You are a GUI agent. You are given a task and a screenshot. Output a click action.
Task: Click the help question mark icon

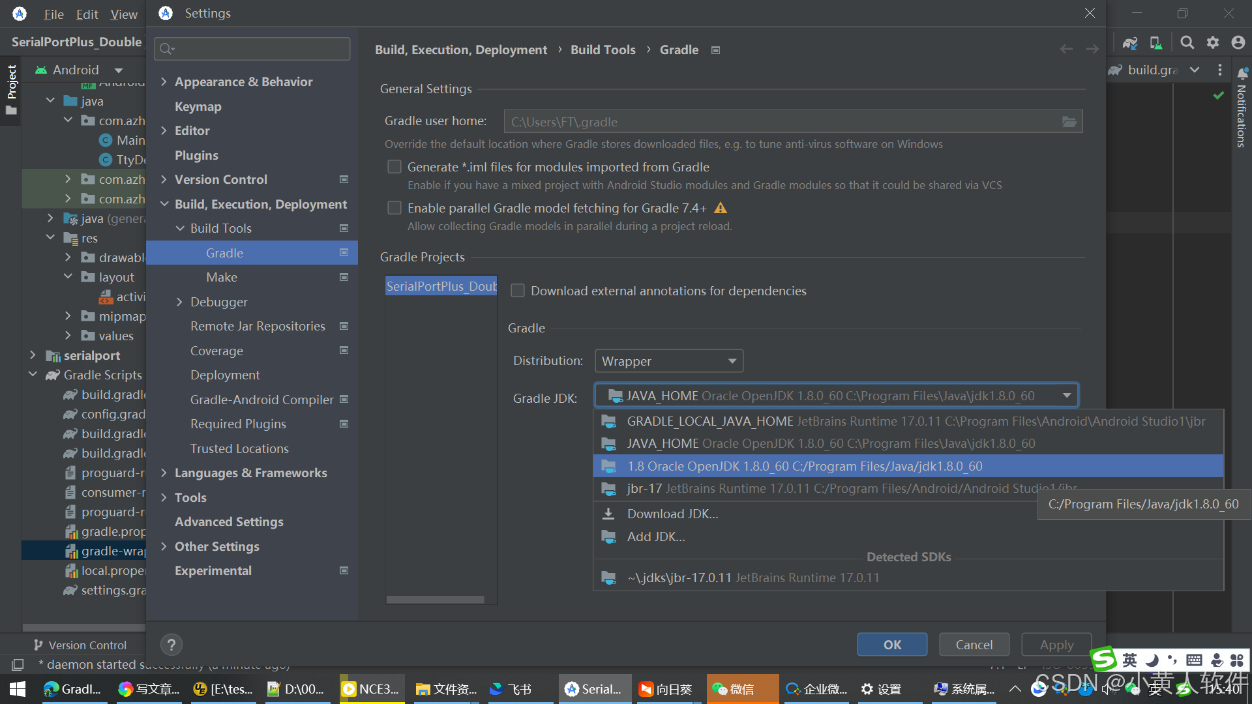pyautogui.click(x=171, y=645)
